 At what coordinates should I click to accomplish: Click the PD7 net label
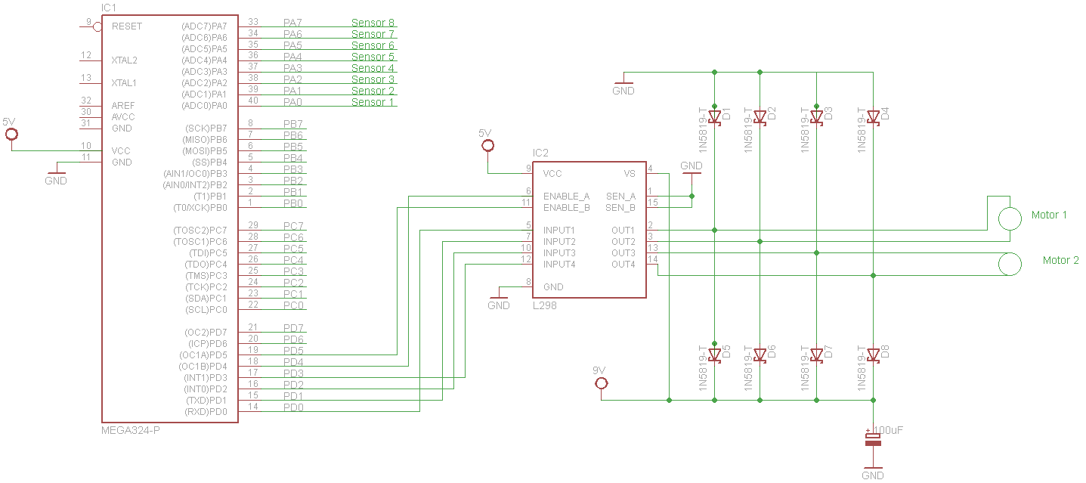pos(293,329)
